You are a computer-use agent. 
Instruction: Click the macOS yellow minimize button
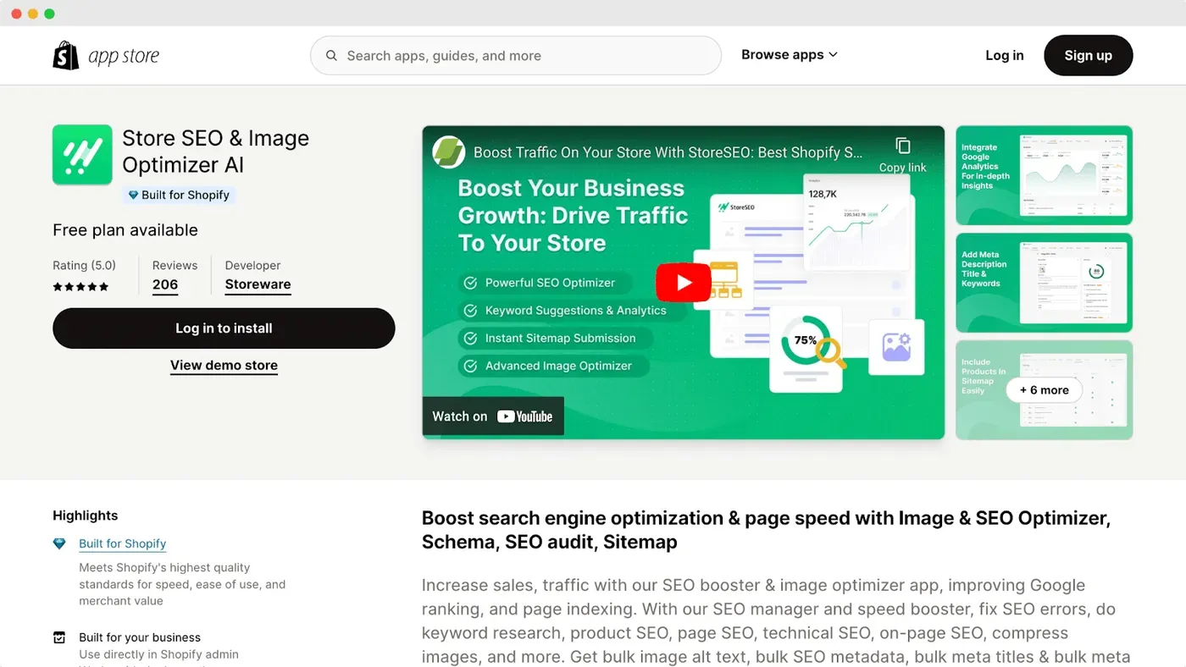tap(33, 14)
